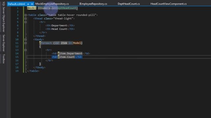Click line number 2 in the gutter
The width and height of the screenshot is (211, 118).
(x=17, y=11)
